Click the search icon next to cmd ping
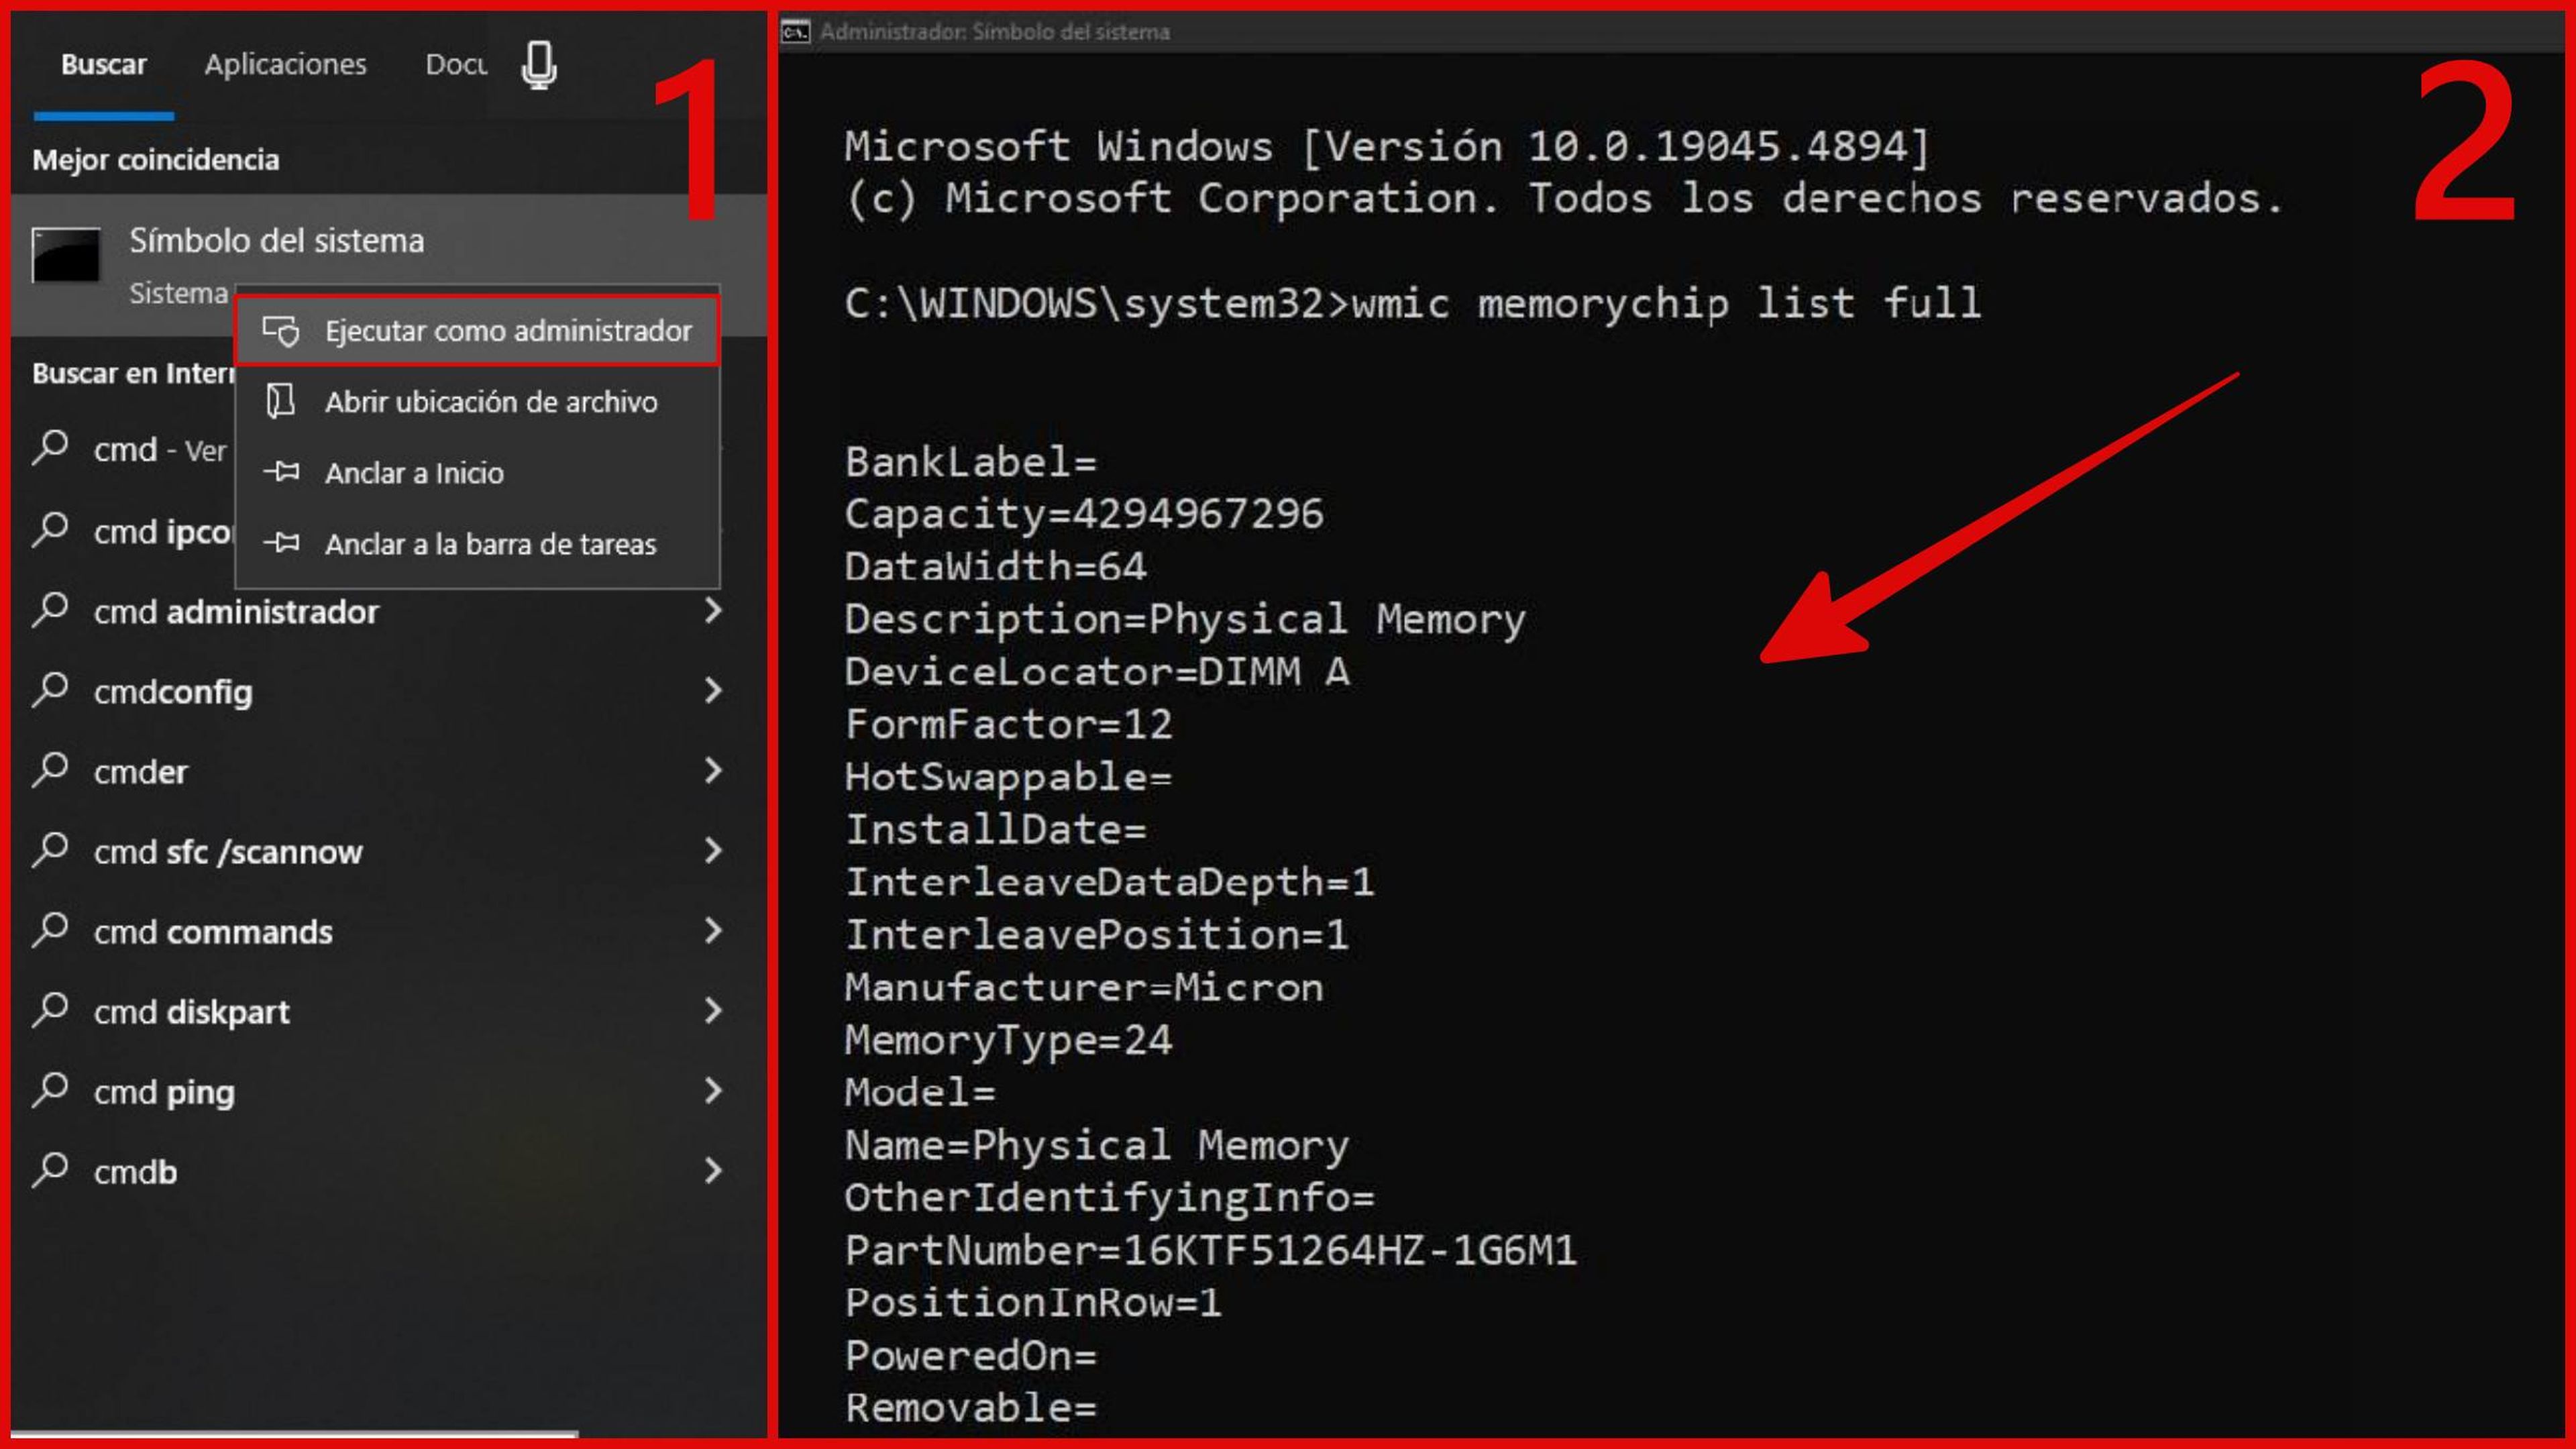Image resolution: width=2576 pixels, height=1449 pixels. click(50, 1090)
